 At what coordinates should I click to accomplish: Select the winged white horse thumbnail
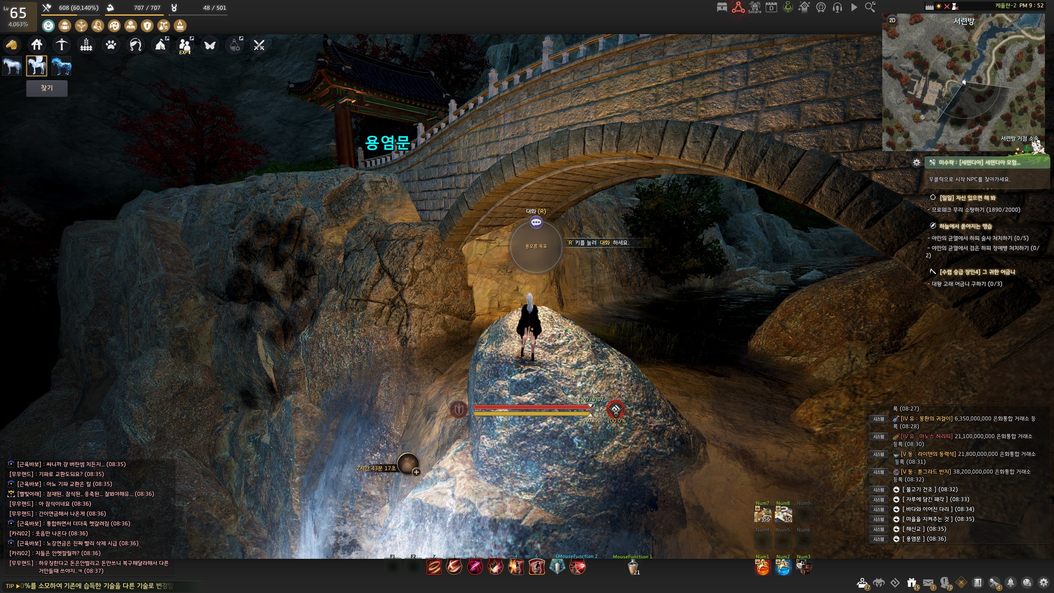pos(37,66)
